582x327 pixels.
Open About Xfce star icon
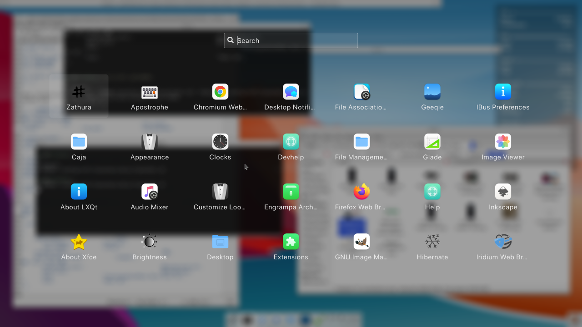click(x=79, y=242)
